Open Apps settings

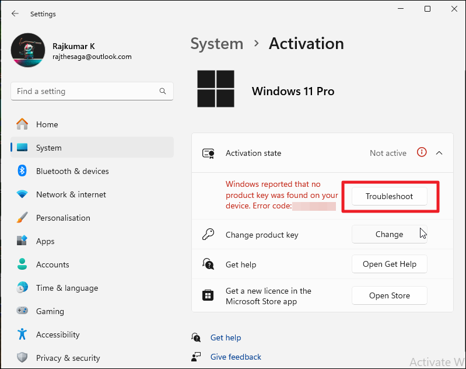pos(92,241)
